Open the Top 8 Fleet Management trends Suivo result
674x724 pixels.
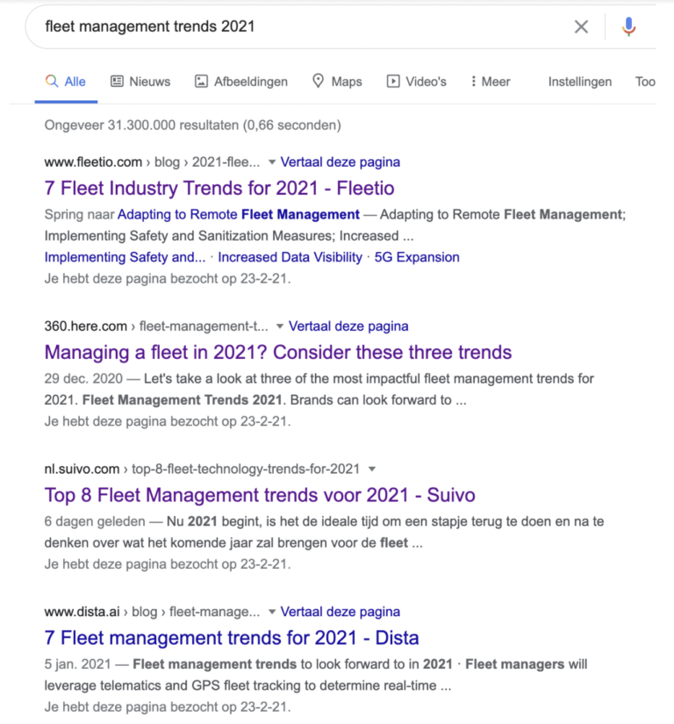pos(259,495)
